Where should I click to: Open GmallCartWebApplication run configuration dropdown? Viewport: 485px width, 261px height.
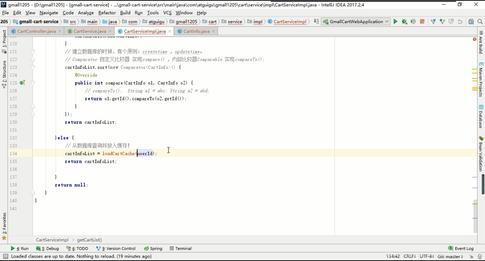(356, 22)
